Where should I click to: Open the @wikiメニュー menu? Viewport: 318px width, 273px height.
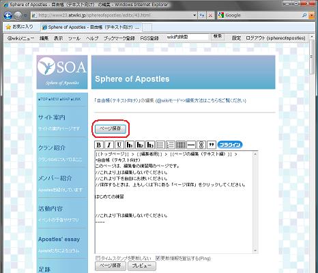point(20,38)
